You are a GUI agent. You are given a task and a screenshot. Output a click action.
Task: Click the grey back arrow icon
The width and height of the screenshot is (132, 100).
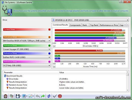click(38, 96)
